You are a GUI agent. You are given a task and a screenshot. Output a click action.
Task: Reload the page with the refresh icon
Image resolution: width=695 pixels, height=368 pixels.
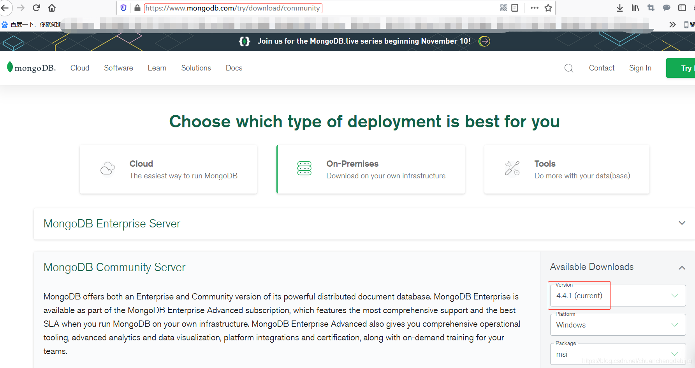pos(36,8)
